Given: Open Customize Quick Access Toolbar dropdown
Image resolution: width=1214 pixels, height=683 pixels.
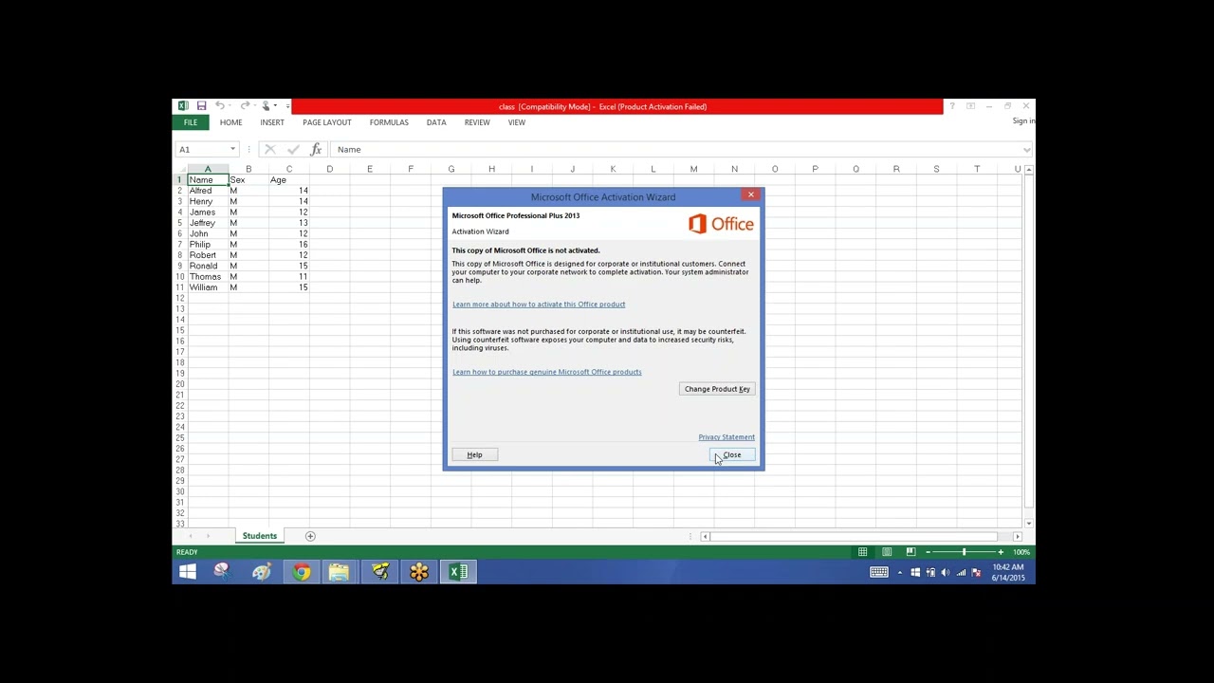Looking at the screenshot, I should [x=286, y=106].
